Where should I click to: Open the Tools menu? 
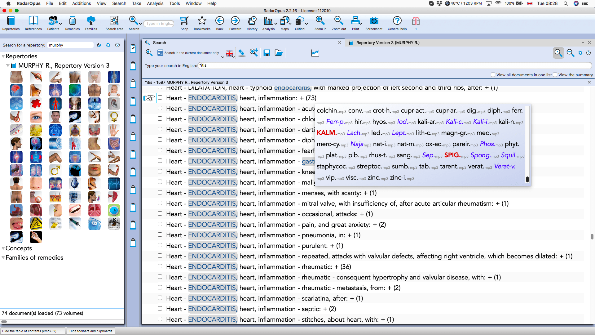tap(174, 3)
